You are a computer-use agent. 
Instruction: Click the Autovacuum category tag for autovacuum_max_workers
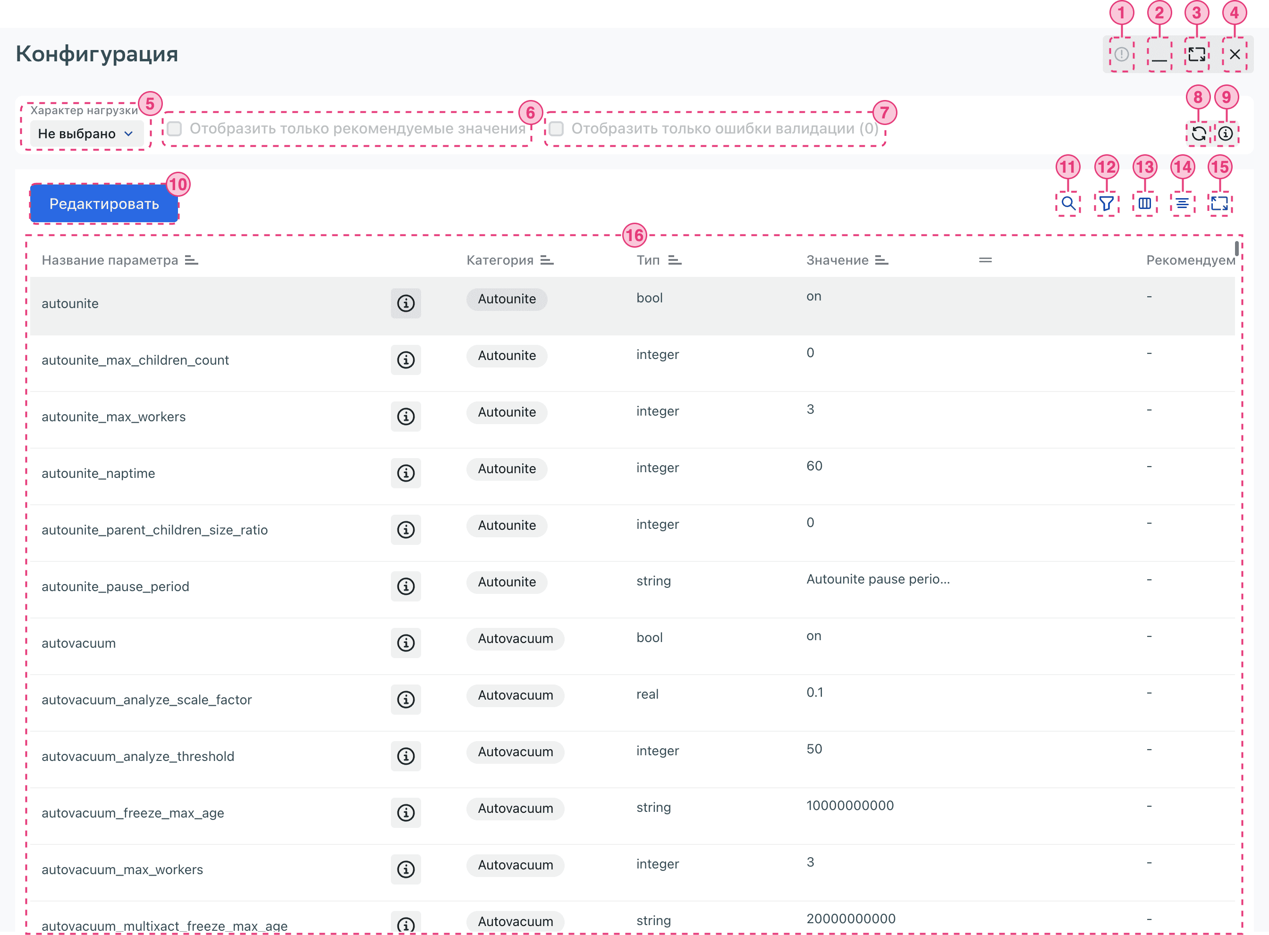(x=515, y=865)
